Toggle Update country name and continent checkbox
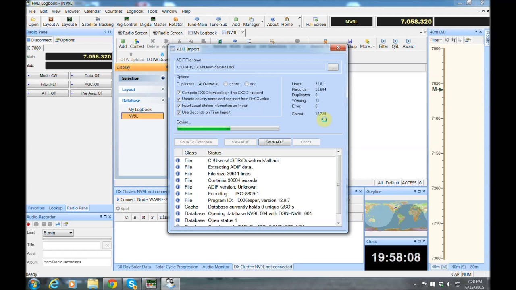This screenshot has width=516, height=290. 179,99
